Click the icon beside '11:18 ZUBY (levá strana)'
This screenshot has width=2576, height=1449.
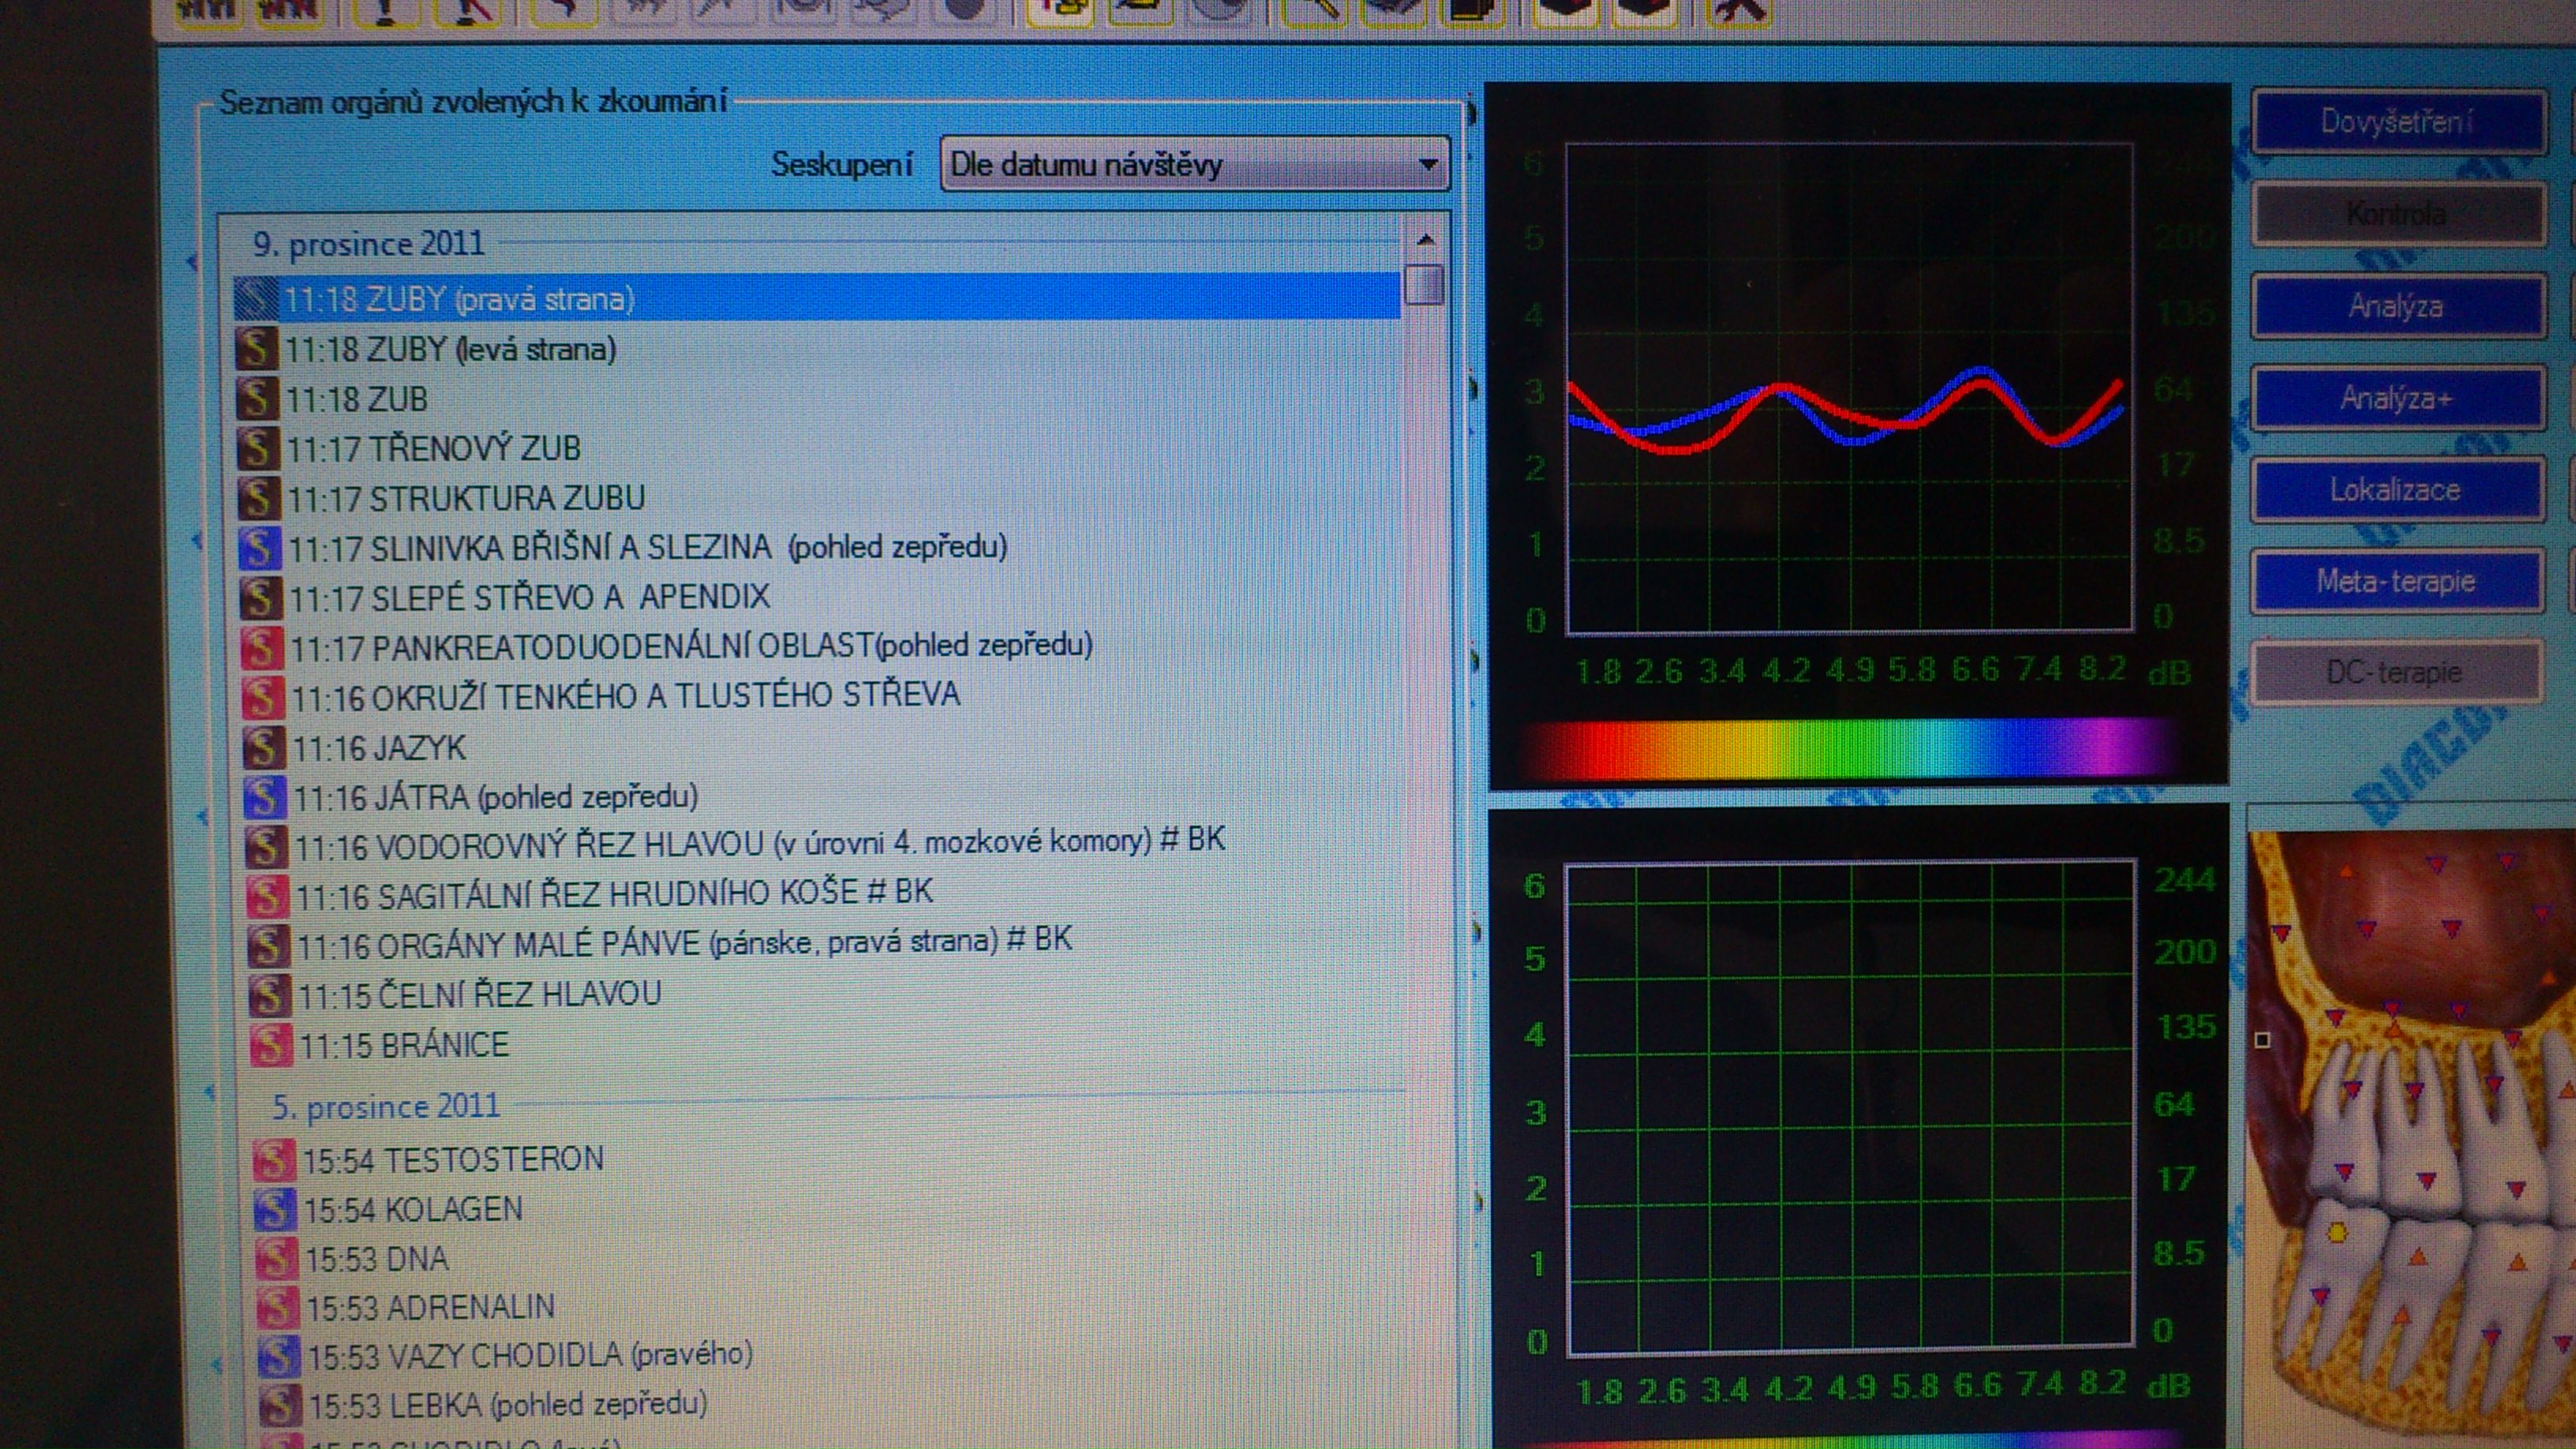(x=256, y=348)
